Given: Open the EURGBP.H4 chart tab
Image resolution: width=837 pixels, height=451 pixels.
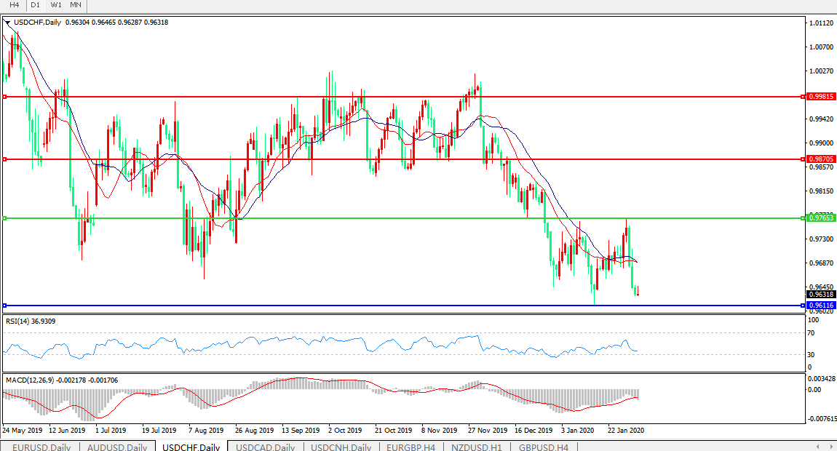Looking at the screenshot, I should point(410,447).
